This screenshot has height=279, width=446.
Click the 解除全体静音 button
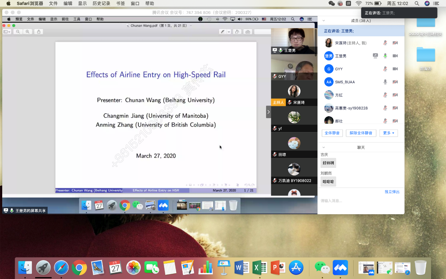pos(361,133)
